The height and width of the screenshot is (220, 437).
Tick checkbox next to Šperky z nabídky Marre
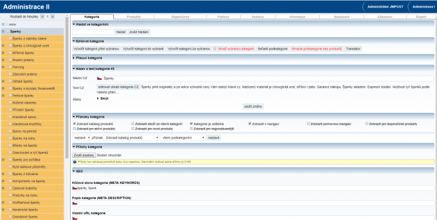point(10,38)
